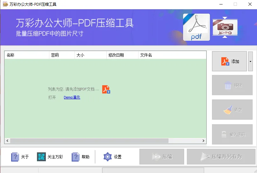The image size is (257, 173).
Task: Click the jpeg camera icon in banner
Action: coord(225,27)
